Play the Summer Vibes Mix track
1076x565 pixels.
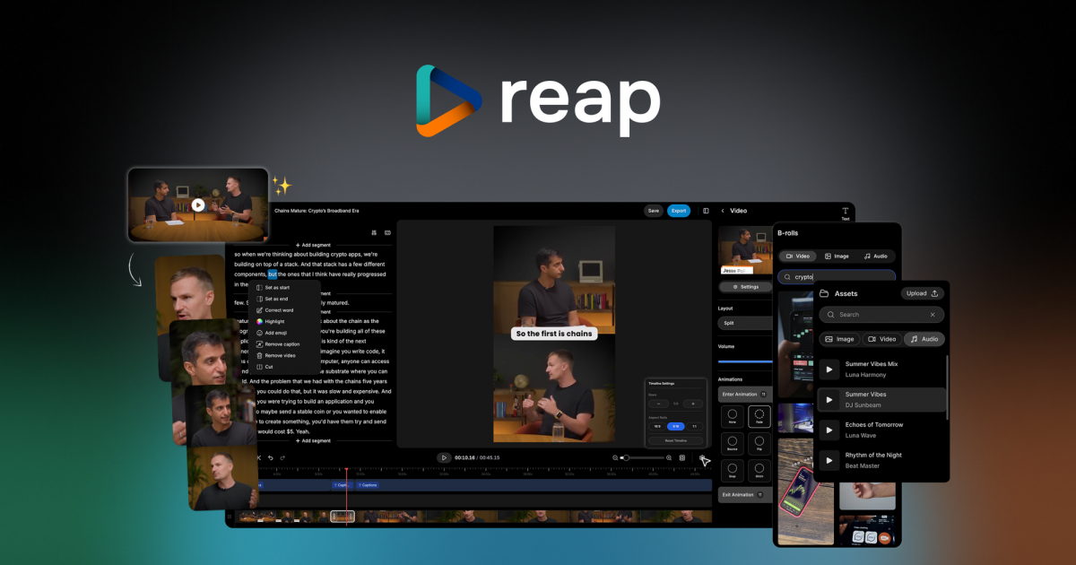point(829,369)
